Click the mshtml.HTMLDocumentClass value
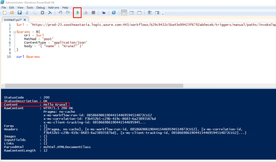This screenshot has height=162, width=276. (67, 147)
